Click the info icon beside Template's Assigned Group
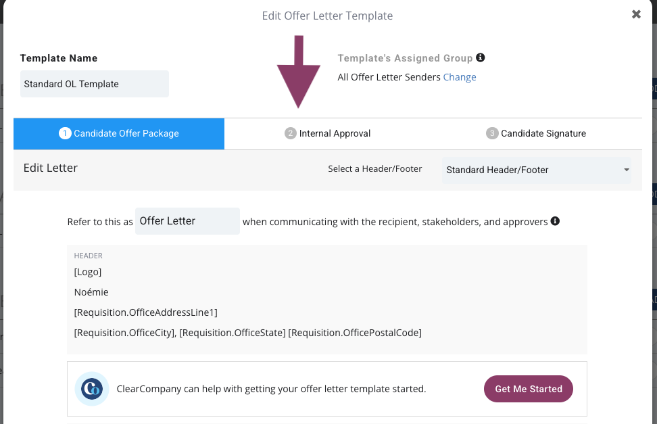 pyautogui.click(x=481, y=57)
